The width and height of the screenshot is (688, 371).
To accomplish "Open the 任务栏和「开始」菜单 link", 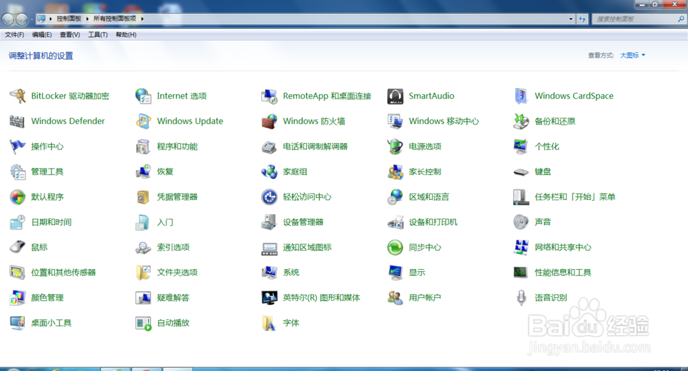I will point(574,197).
